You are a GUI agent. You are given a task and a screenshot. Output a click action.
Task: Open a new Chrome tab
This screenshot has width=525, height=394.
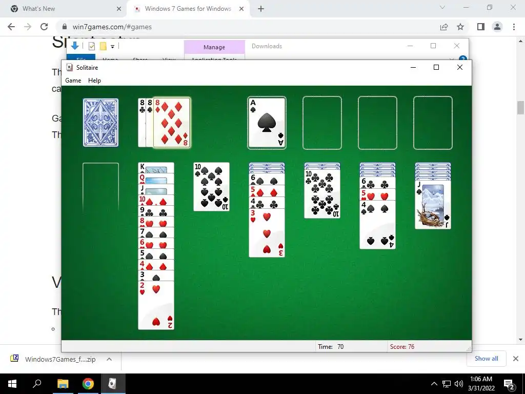click(261, 9)
